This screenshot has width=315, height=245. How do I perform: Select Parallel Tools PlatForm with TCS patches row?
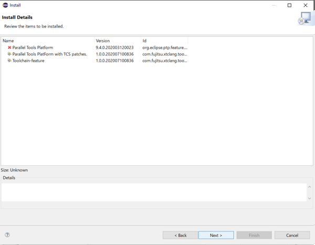49,54
